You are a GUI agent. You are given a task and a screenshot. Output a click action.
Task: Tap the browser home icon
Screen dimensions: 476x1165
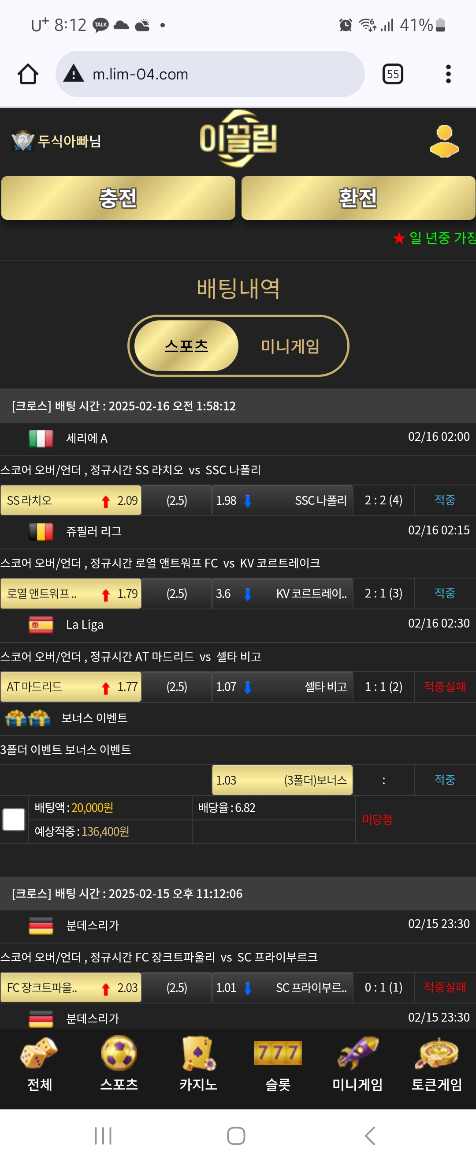click(28, 74)
